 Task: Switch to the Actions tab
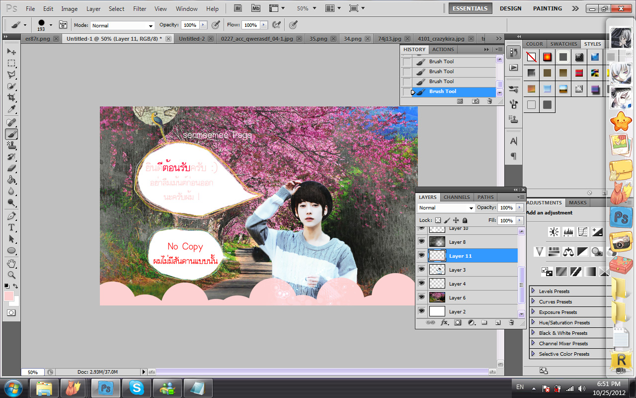[443, 49]
